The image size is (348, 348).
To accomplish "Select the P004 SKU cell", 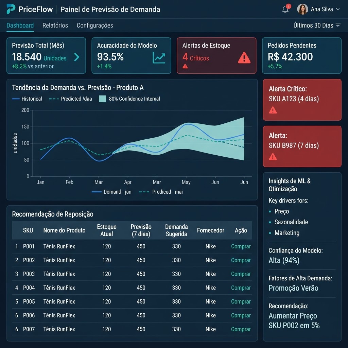I will 29,288.
